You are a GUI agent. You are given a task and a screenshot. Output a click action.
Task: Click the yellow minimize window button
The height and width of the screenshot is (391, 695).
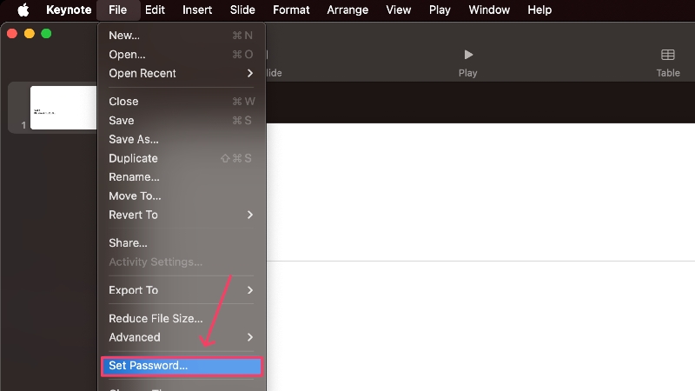click(x=30, y=34)
